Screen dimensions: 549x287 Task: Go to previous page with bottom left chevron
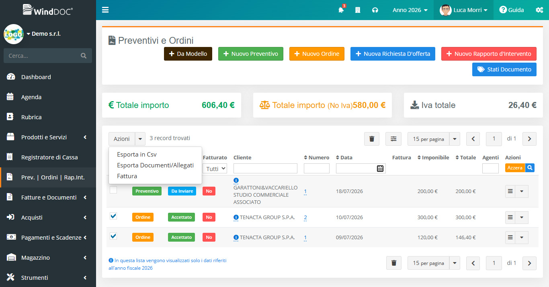(473, 263)
